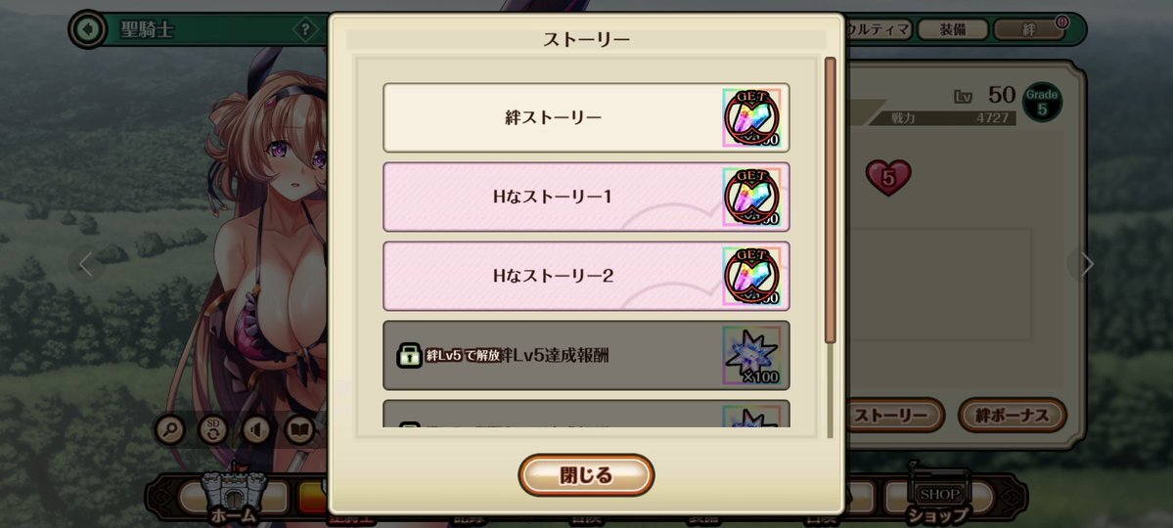Click the GET crystal reward on Hなストーリー1
The height and width of the screenshot is (528, 1173).
coord(751,198)
